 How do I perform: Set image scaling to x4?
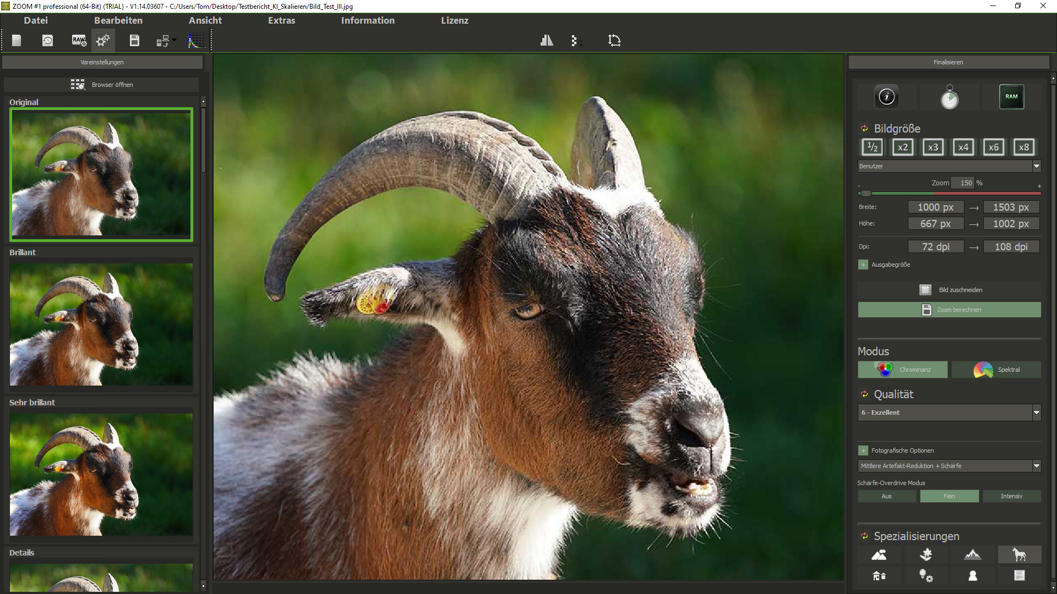pos(963,147)
